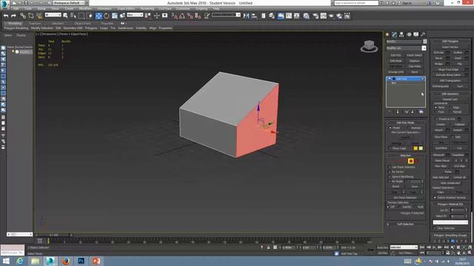
Task: Open the Modify Selection ribbon panel
Action: coord(42,28)
